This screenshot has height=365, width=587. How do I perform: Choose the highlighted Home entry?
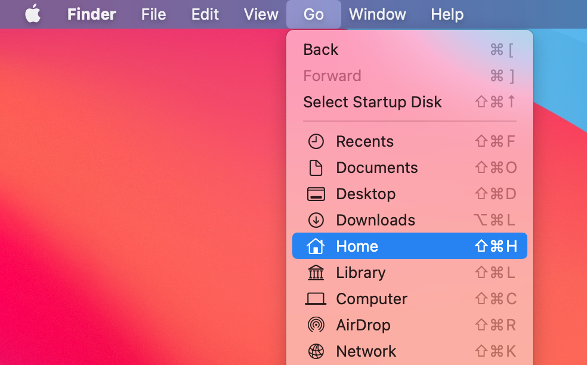[x=410, y=246]
